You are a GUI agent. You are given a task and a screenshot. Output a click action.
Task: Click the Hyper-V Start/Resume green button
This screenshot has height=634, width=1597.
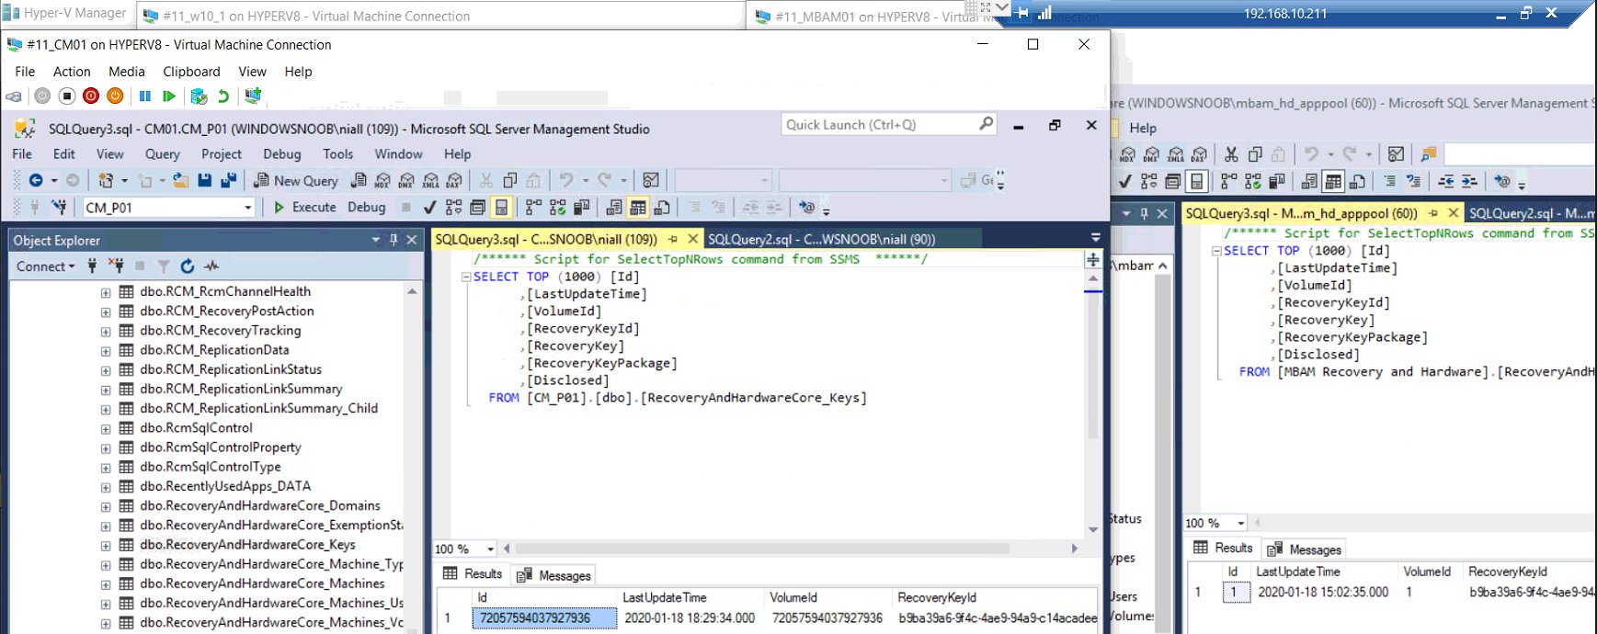[x=169, y=96]
